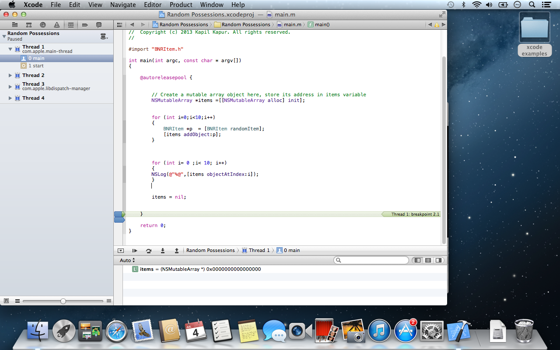Click the variables filter search field
The height and width of the screenshot is (350, 560).
pyautogui.click(x=371, y=260)
